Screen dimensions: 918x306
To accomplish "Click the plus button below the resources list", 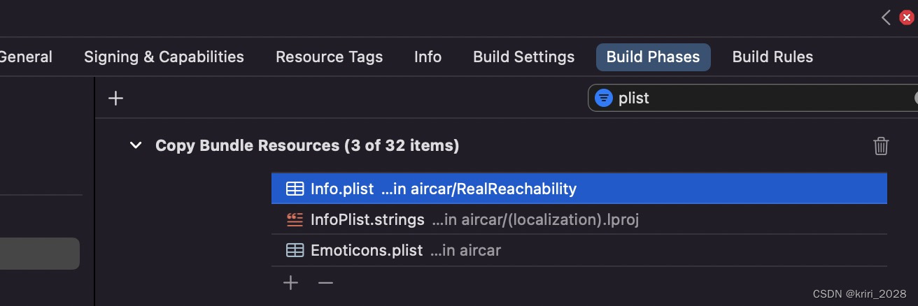I will click(290, 283).
